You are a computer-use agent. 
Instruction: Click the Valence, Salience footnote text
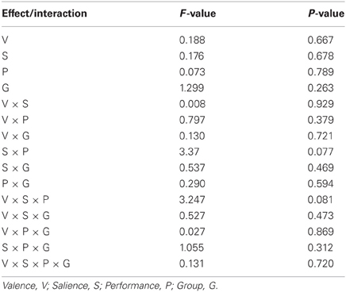(110, 286)
